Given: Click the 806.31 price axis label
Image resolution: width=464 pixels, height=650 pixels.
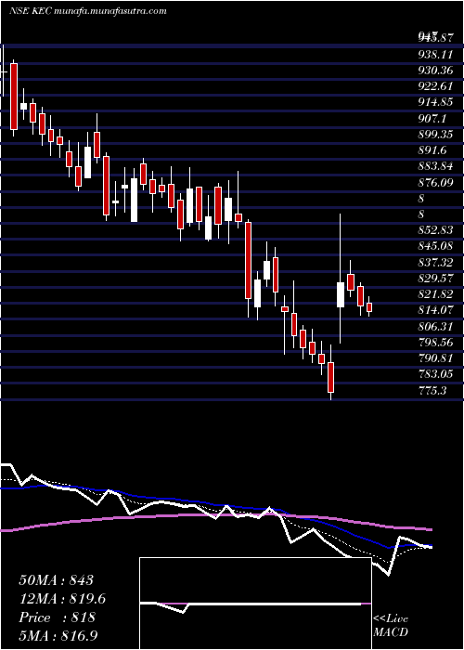Looking at the screenshot, I should [435, 326].
